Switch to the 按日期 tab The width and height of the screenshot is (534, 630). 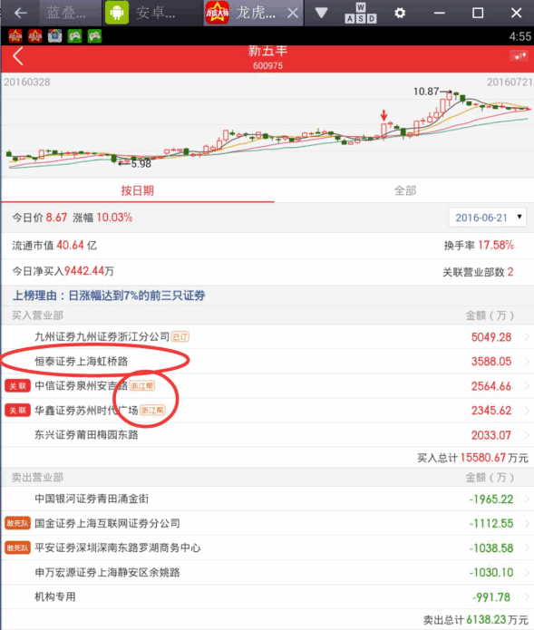pyautogui.click(x=138, y=190)
